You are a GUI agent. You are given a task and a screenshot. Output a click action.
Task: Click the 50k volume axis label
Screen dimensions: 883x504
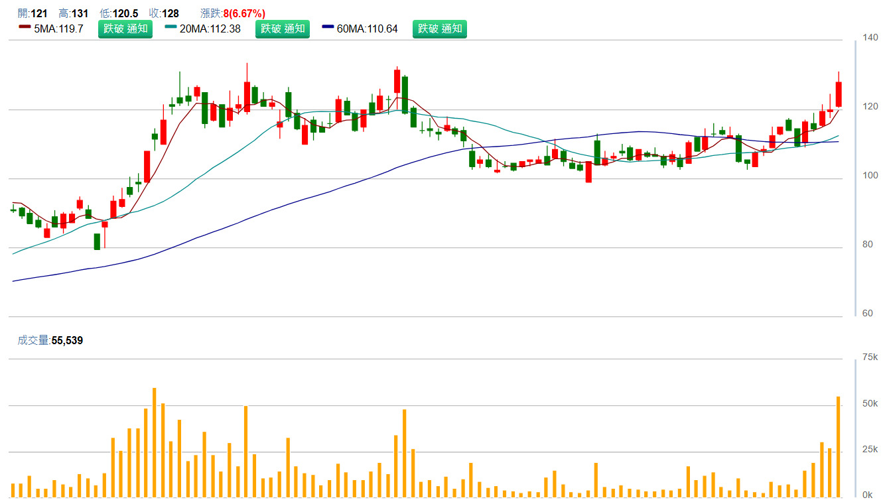[x=870, y=404]
